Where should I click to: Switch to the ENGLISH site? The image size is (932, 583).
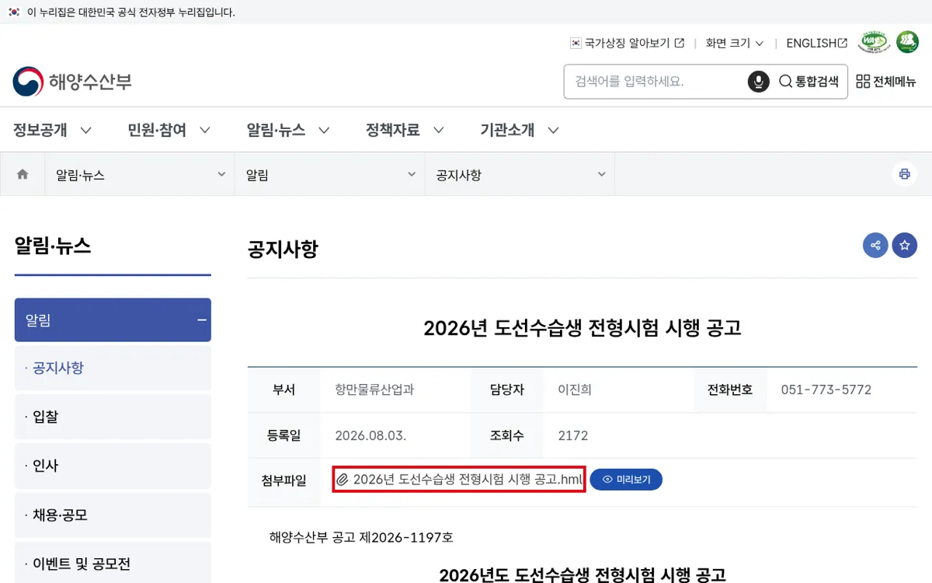pyautogui.click(x=816, y=43)
